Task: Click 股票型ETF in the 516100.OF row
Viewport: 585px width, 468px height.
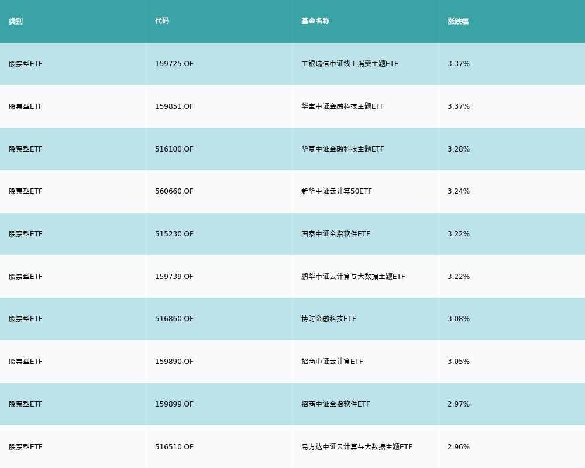Action: [26, 149]
